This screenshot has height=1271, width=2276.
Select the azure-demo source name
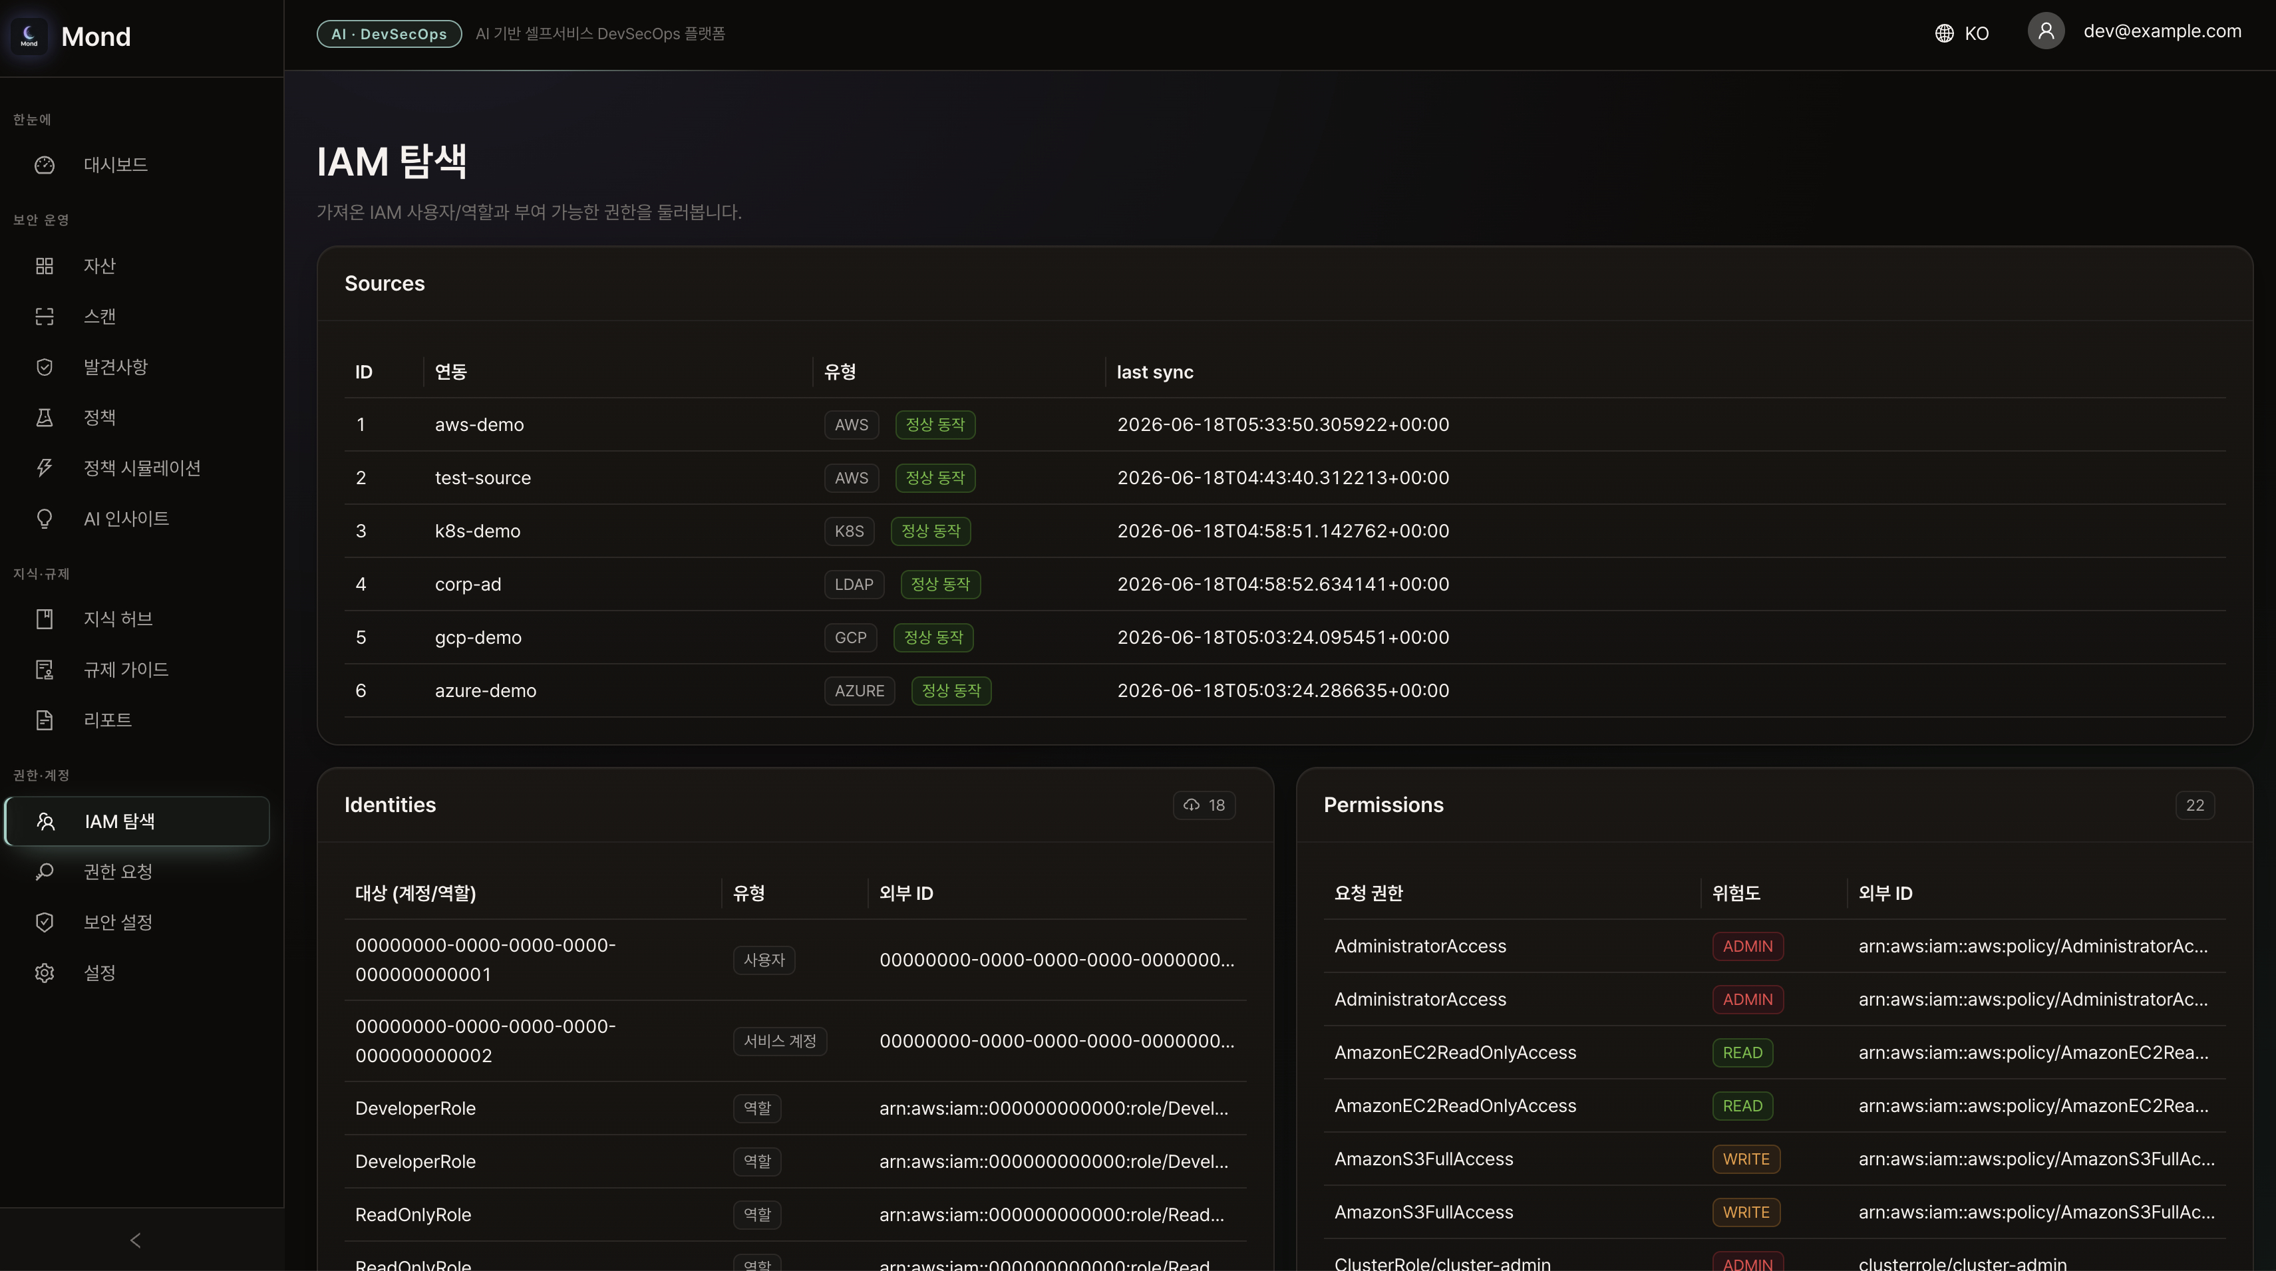[485, 690]
